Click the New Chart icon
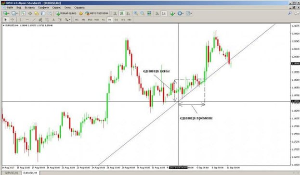The image size is (300, 175). tap(6, 13)
